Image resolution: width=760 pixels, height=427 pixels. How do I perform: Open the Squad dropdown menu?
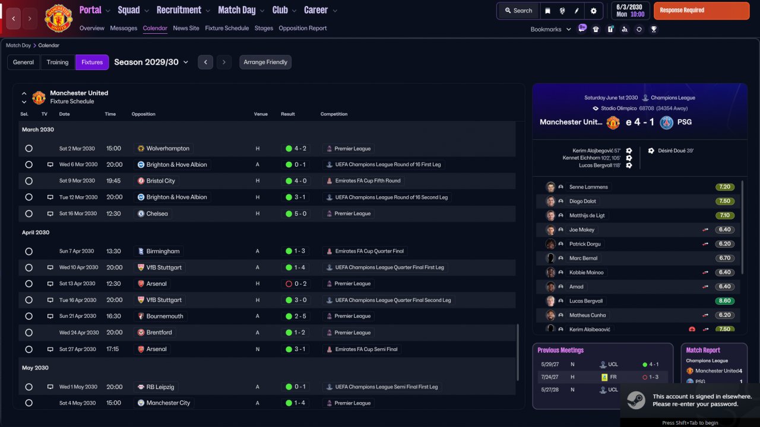(x=133, y=10)
